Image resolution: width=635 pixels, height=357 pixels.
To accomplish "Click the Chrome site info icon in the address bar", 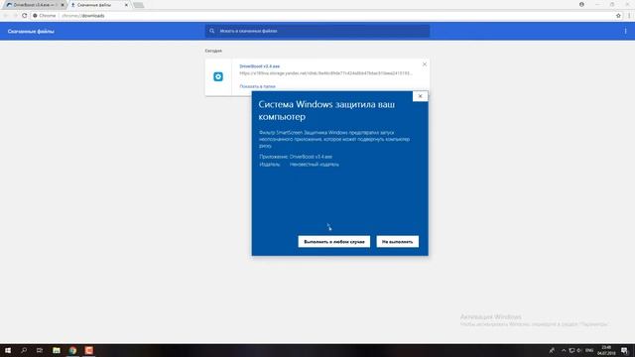I will click(x=36, y=16).
